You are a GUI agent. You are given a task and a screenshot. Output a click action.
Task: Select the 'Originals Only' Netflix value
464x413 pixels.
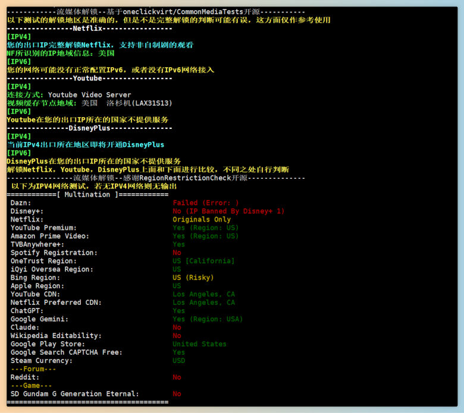tap(202, 219)
